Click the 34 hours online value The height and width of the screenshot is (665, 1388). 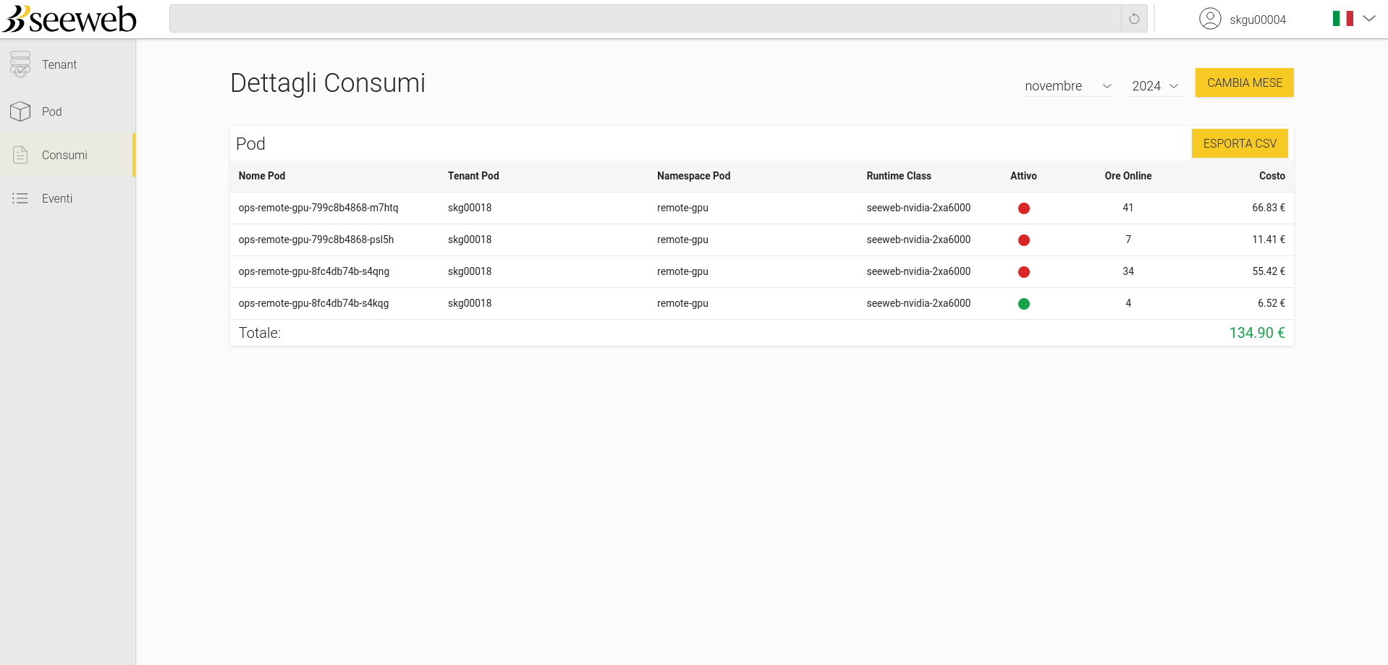tap(1127, 271)
